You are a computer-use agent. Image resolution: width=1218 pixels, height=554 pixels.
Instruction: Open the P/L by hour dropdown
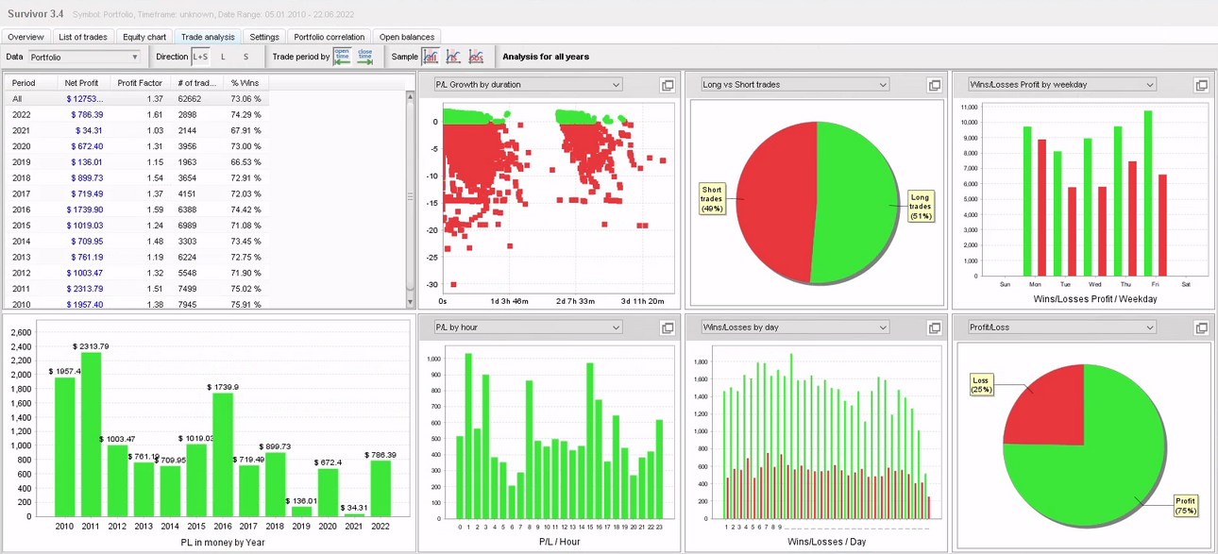tap(527, 327)
